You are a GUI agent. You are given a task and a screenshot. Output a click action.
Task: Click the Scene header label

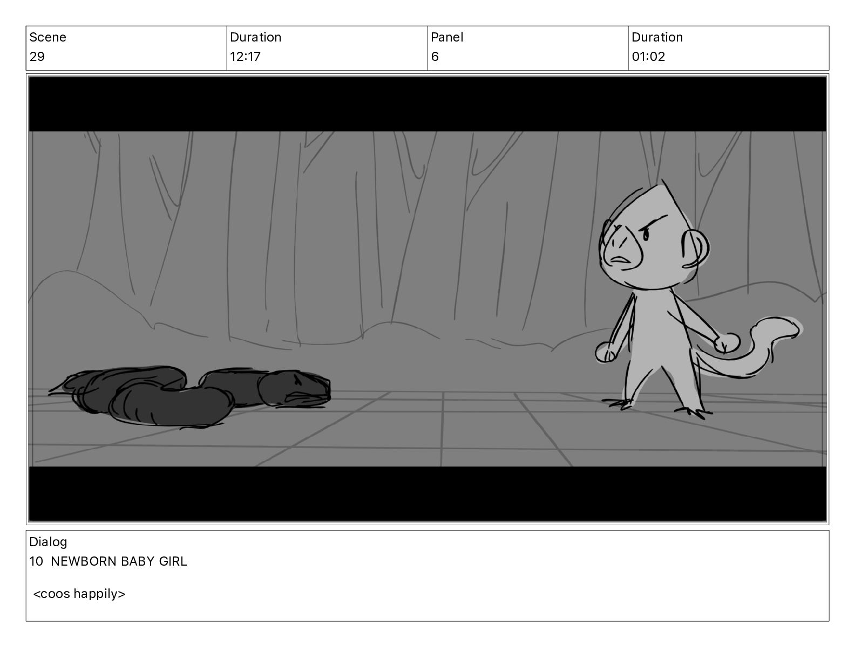[x=47, y=37]
